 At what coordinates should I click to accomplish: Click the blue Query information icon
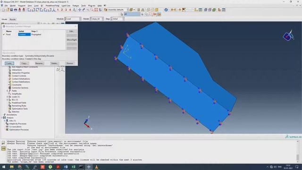[x=166, y=10]
